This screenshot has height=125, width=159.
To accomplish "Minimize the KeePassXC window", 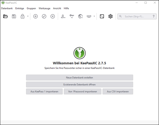I will [137, 3].
